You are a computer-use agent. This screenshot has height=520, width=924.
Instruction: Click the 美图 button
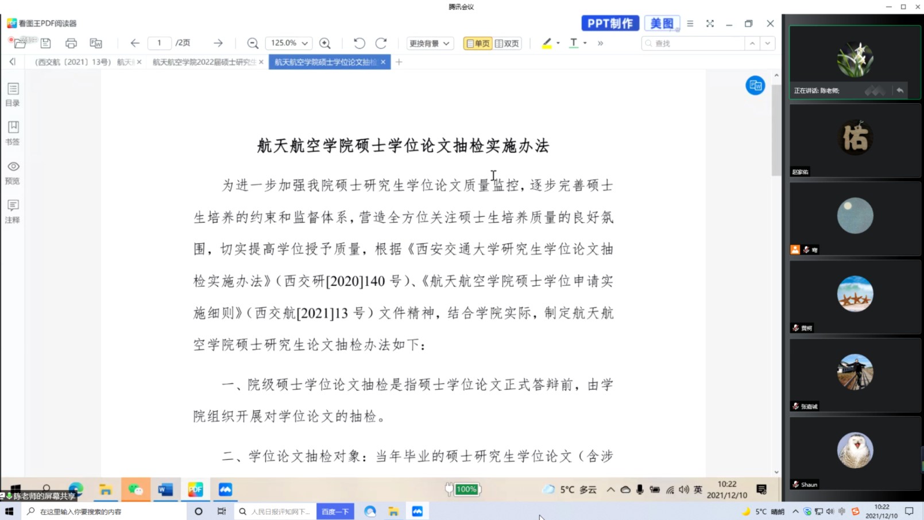tap(662, 24)
